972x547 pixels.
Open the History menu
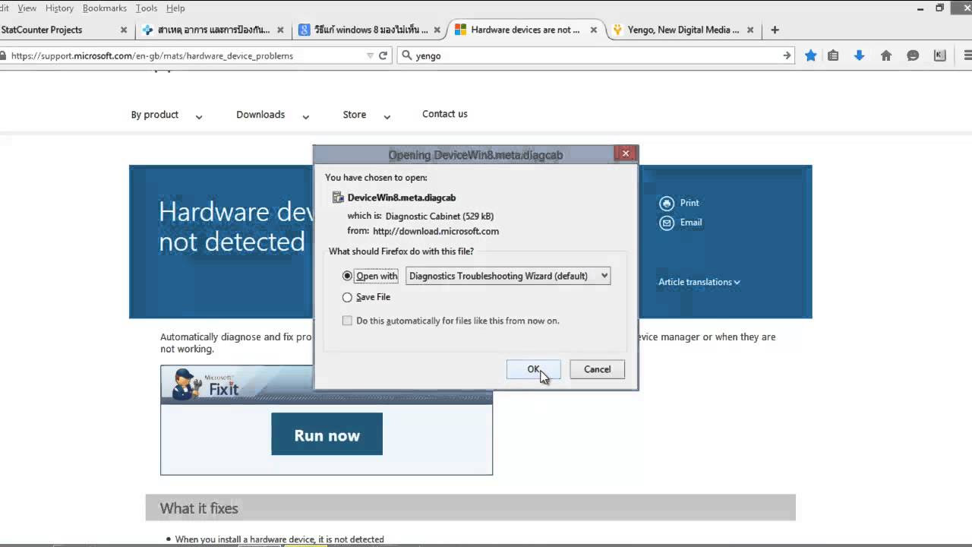pos(59,8)
